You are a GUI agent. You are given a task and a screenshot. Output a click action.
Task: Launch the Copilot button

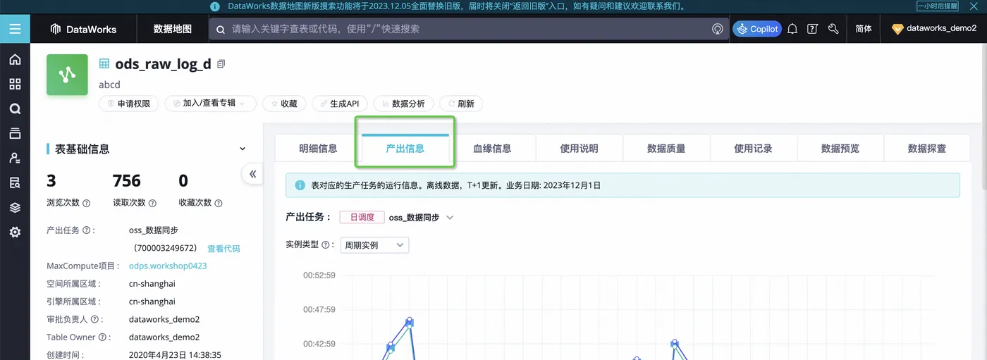tap(757, 29)
